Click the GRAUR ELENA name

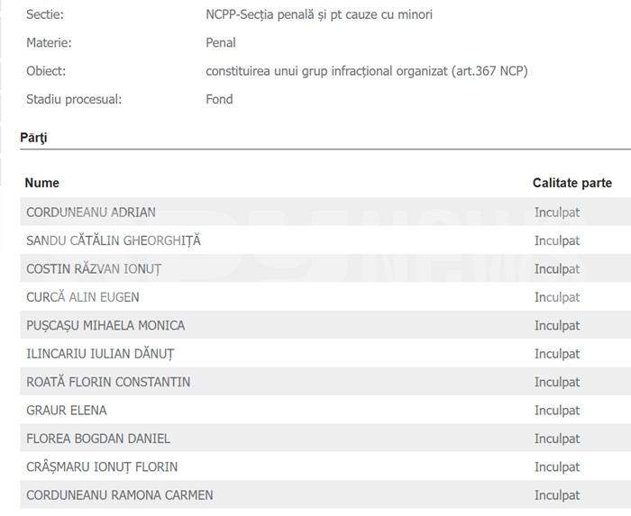[67, 411]
